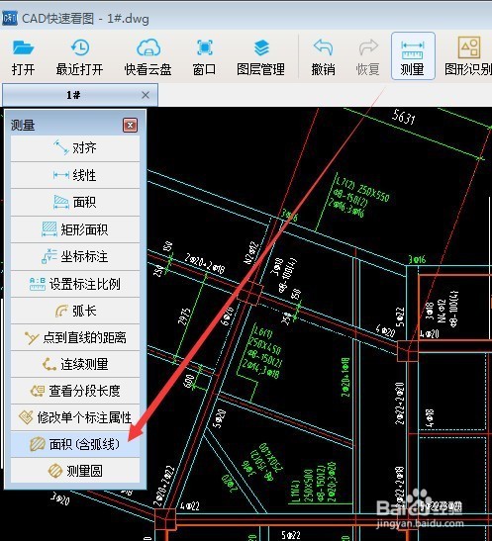This screenshot has width=492, height=541.
Task: Close the 1# drawing tab
Action: pyautogui.click(x=146, y=95)
